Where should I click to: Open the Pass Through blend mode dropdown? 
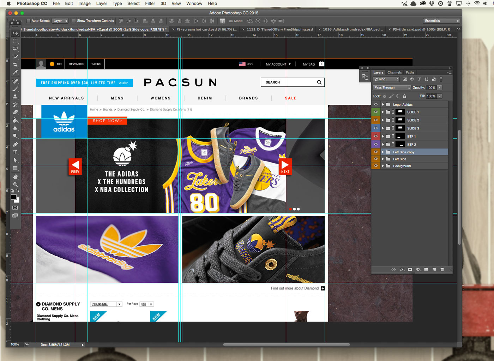(x=392, y=88)
